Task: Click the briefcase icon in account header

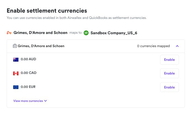Action: 15,46
